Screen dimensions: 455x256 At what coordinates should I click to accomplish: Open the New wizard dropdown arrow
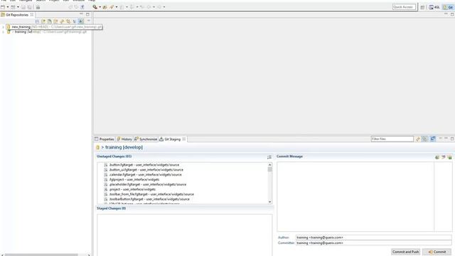tap(8, 7)
